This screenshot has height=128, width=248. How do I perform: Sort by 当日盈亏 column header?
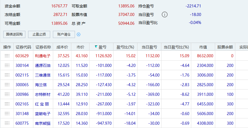point(149,47)
